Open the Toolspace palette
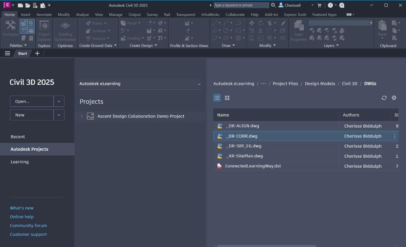Image resolution: width=406 pixels, height=247 pixels. coord(10,28)
